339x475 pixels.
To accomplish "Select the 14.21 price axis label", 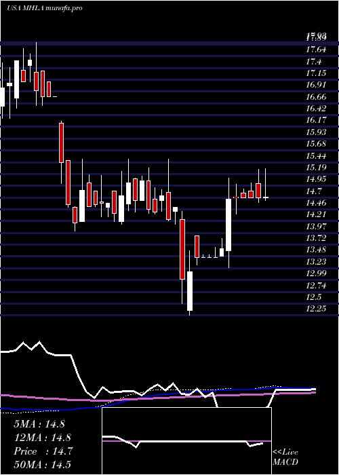I will coord(316,214).
